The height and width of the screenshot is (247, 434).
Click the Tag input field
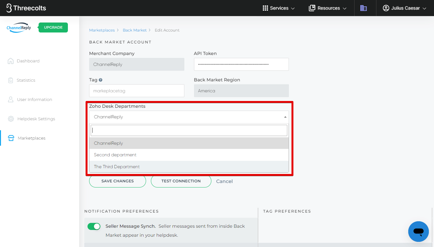(x=137, y=91)
